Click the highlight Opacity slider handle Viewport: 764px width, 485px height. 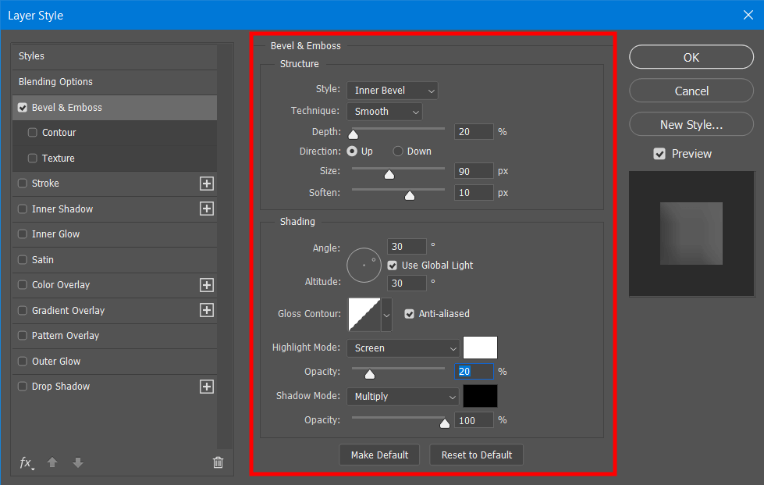point(370,374)
